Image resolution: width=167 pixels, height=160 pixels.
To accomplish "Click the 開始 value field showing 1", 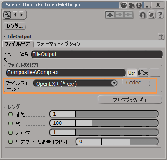I will coord(62,114).
